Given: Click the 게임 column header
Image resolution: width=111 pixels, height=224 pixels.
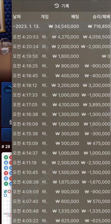Looking at the screenshot, I should click(45, 17).
